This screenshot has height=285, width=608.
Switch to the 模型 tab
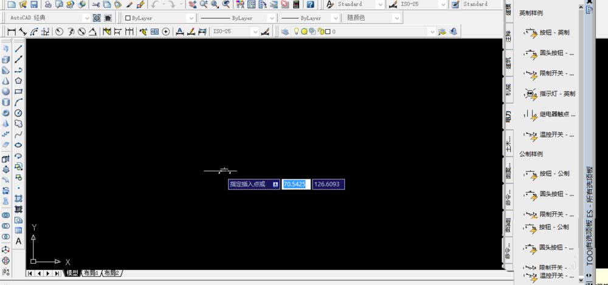pyautogui.click(x=72, y=273)
